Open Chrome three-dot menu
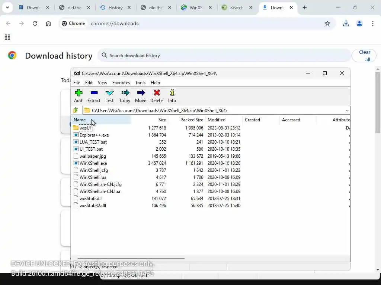Image resolution: width=381 pixels, height=285 pixels. pyautogui.click(x=372, y=23)
